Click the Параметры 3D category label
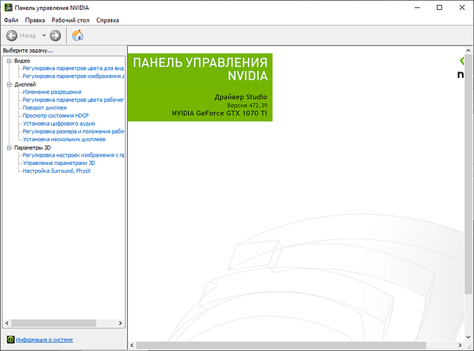Screen dimensions: 474x351 pyautogui.click(x=32, y=147)
